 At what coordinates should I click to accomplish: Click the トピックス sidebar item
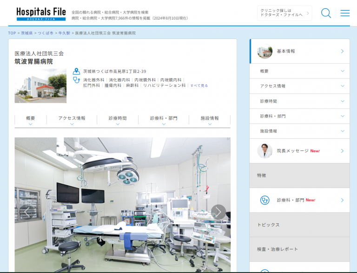[300, 225]
